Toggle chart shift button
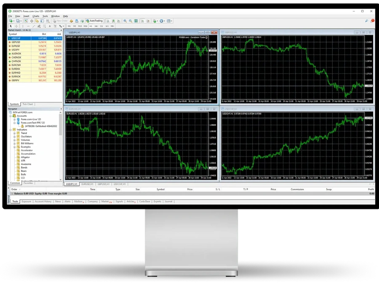Image resolution: width=379 pixels, height=283 pixels. 148,21
